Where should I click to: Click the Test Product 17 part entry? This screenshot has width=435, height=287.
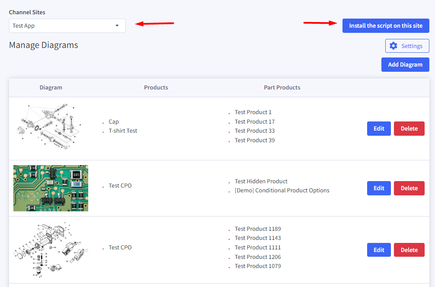pyautogui.click(x=254, y=122)
